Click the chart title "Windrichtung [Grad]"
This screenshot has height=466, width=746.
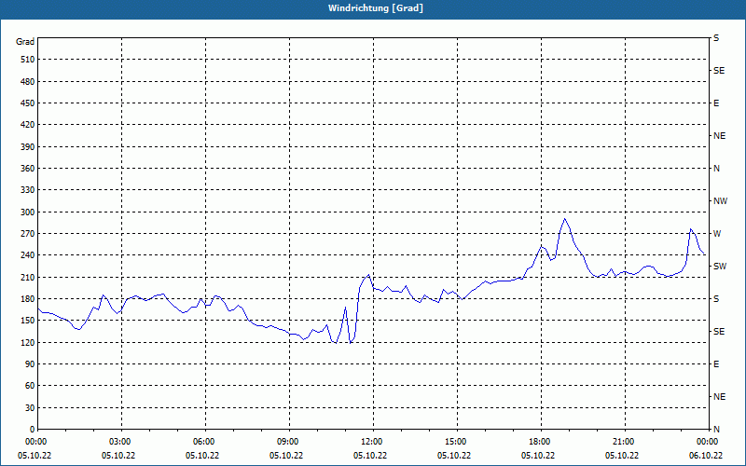coord(376,8)
